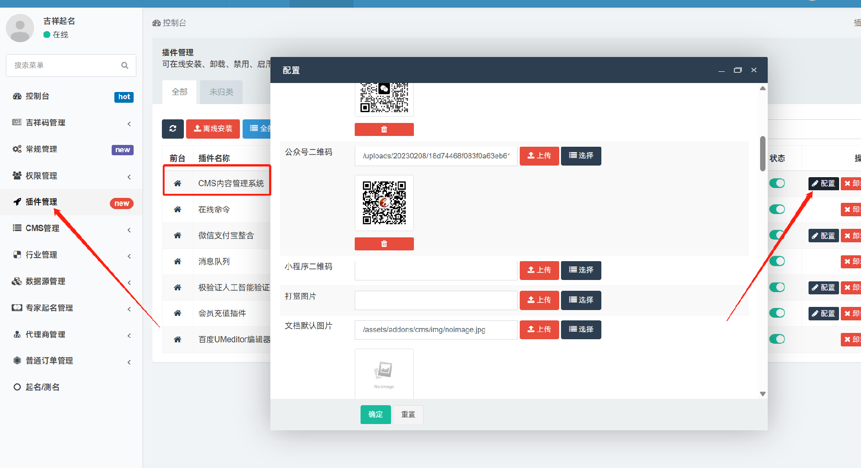This screenshot has width=861, height=468.
Task: Open 常规管理 in the sidebar
Action: pos(72,149)
